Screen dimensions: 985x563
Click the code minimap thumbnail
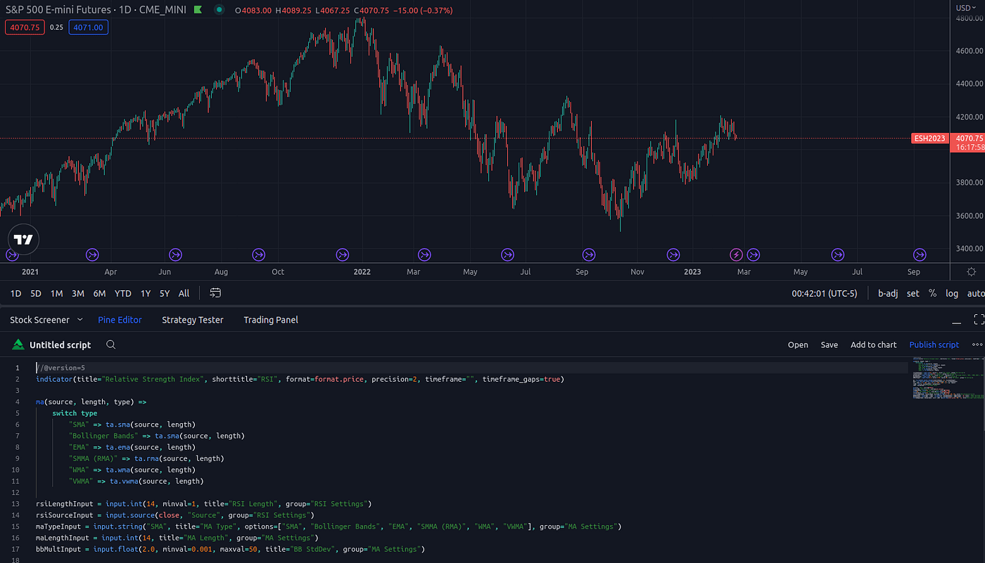click(947, 380)
